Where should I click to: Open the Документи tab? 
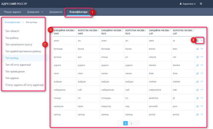(56, 12)
